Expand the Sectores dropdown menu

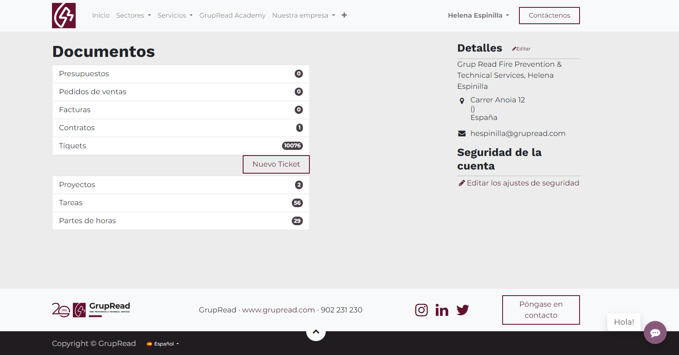tap(133, 16)
